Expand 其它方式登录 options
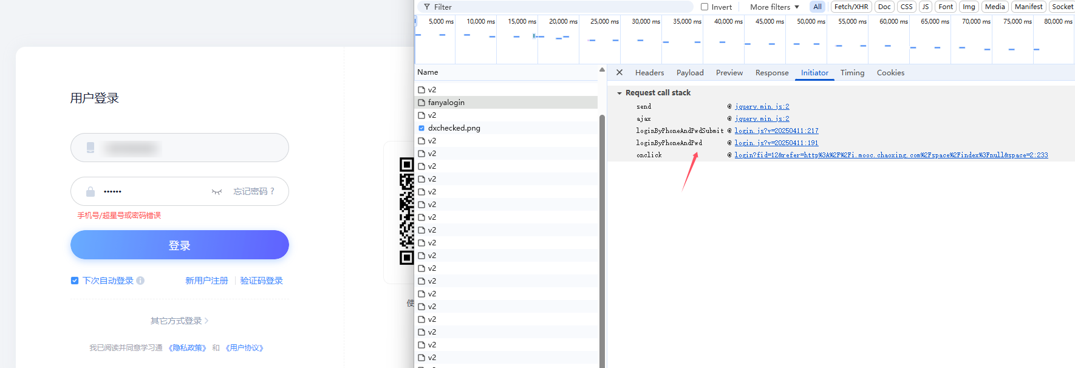Image resolution: width=1075 pixels, height=368 pixels. click(x=179, y=321)
